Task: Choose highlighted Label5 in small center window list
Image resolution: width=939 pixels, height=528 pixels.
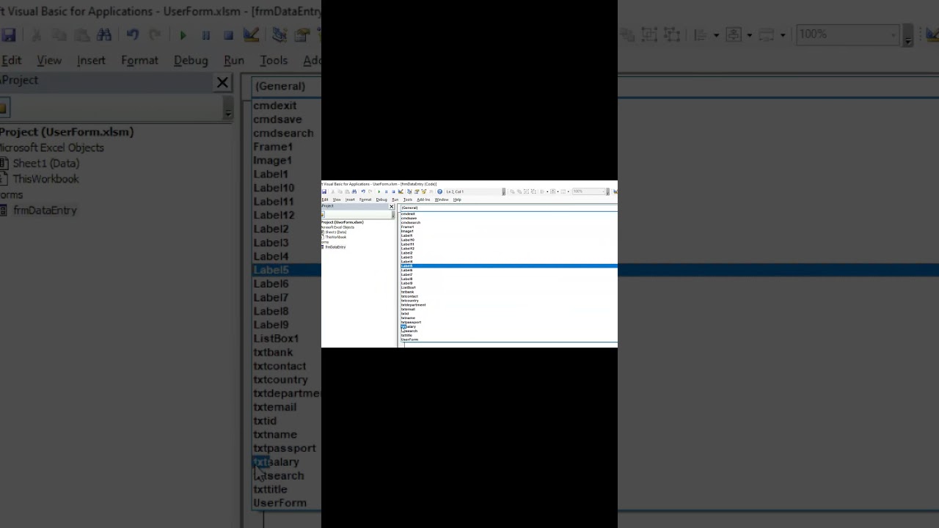Action: click(x=509, y=265)
